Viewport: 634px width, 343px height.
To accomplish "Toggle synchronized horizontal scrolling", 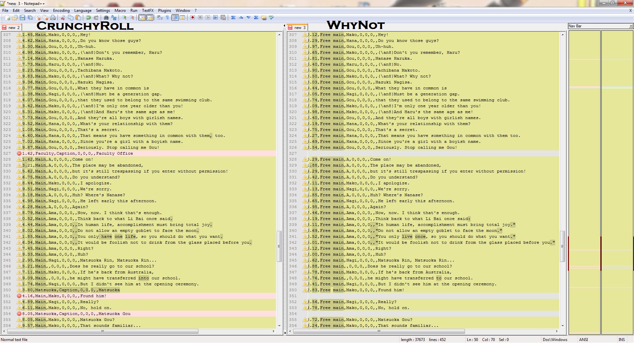I will pyautogui.click(x=150, y=17).
